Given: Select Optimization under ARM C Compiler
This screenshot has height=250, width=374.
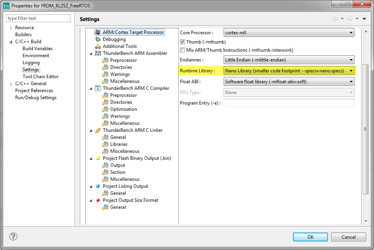Looking at the screenshot, I should click(123, 109).
